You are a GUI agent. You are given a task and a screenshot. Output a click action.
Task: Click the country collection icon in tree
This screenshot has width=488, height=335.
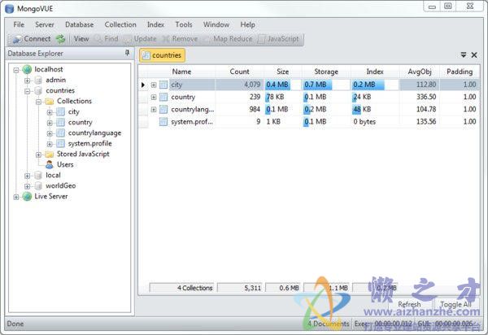[61, 123]
